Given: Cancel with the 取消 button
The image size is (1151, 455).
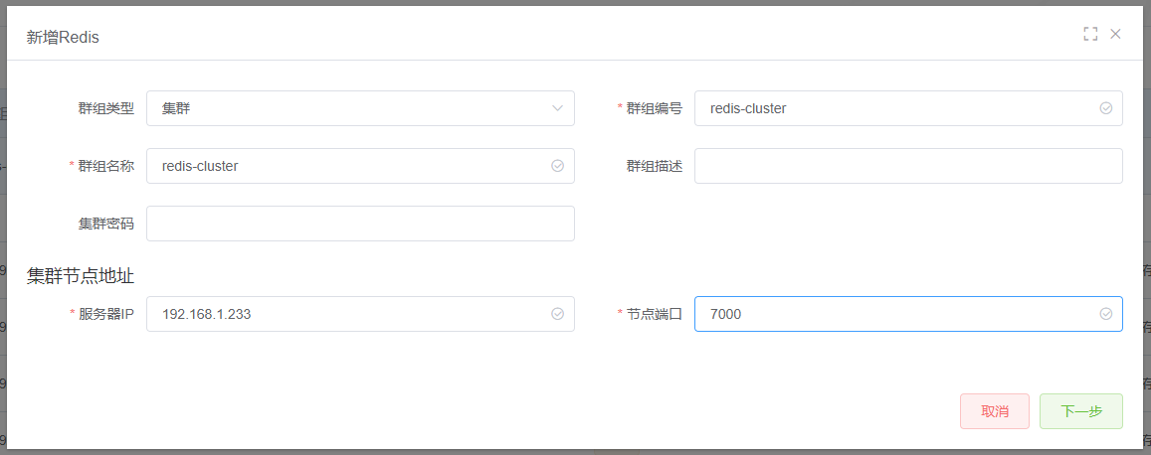Looking at the screenshot, I should (995, 411).
